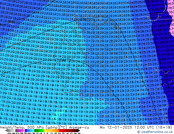174x134 pixels.
Task: Click the Arpege-eu model name
Action: (79, 127)
